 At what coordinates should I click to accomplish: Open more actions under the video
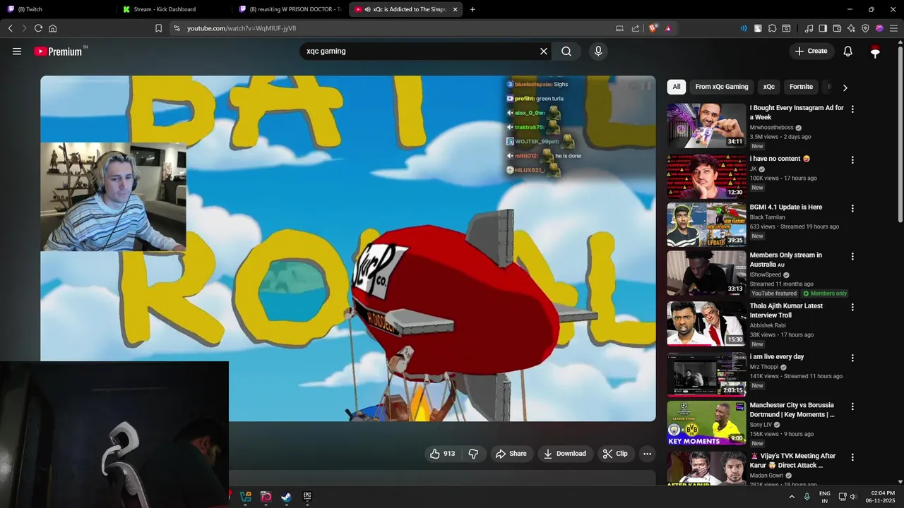click(647, 454)
